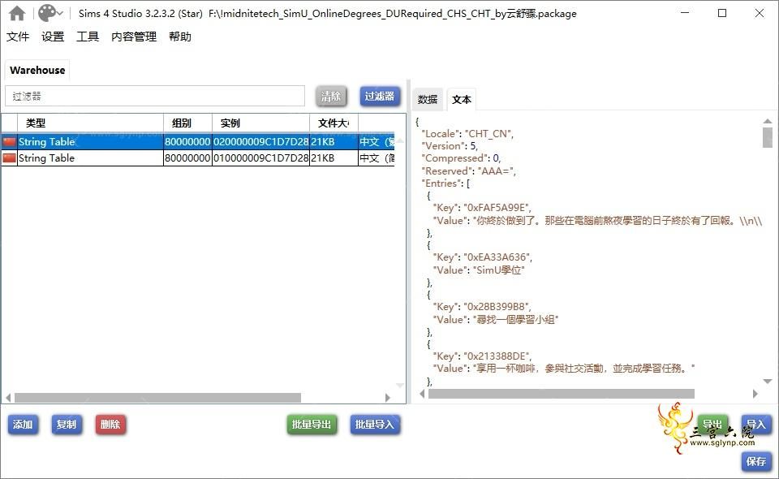Click the "Version": 5 line
Image resolution: width=779 pixels, height=479 pixels.
[450, 146]
